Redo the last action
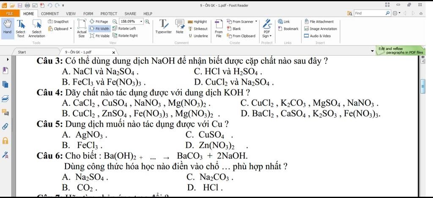This screenshot has width=433, height=198. click(57, 5)
